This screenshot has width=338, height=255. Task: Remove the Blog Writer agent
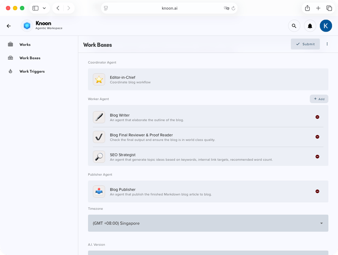tap(317, 117)
